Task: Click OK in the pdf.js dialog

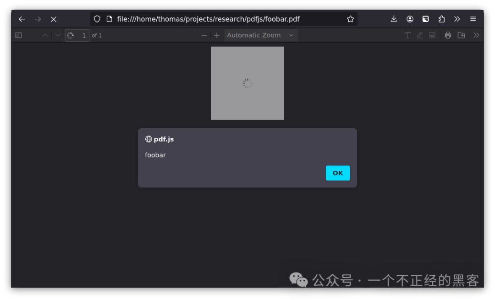Action: tap(338, 173)
